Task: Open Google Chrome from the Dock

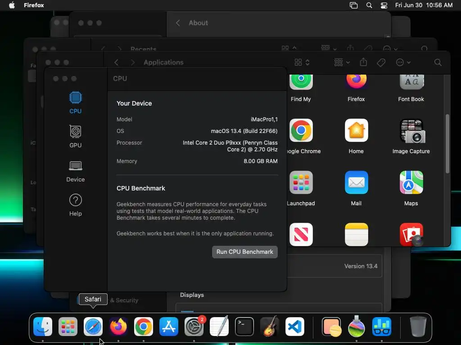Action: point(144,327)
